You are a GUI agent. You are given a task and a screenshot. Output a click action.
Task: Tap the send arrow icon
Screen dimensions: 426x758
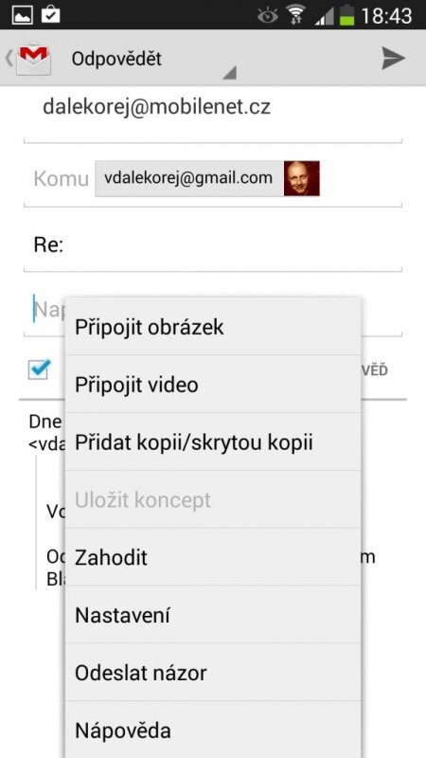[x=393, y=58]
